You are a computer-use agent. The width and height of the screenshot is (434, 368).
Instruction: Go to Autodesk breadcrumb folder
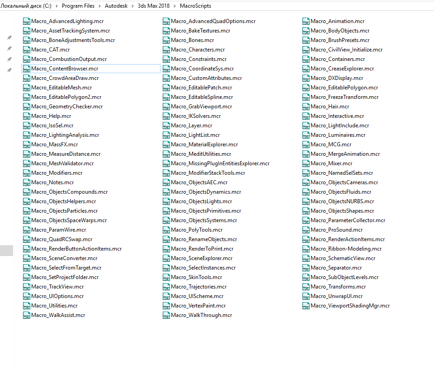tap(116, 6)
